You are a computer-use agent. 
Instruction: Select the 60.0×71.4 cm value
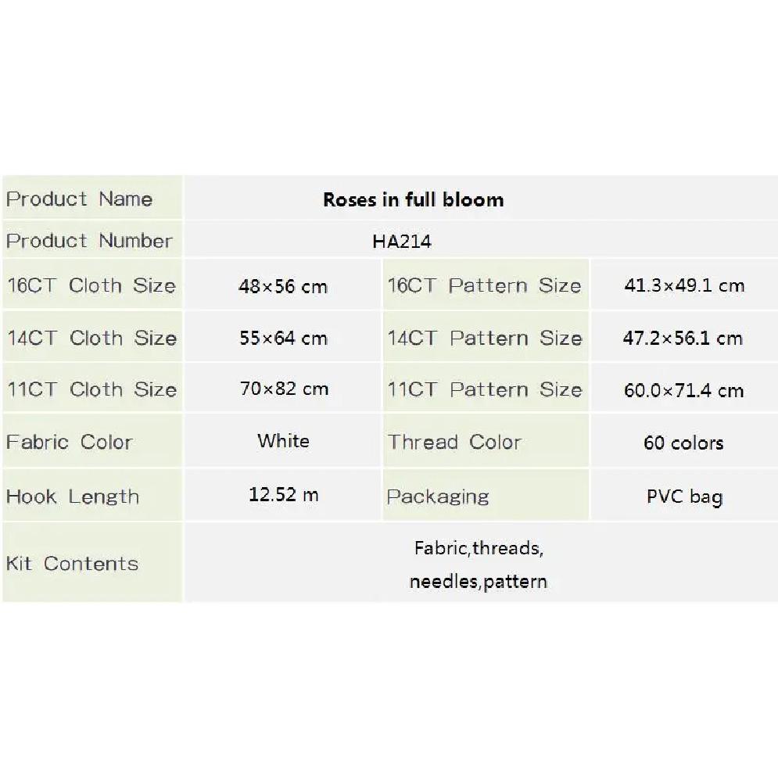tap(683, 390)
